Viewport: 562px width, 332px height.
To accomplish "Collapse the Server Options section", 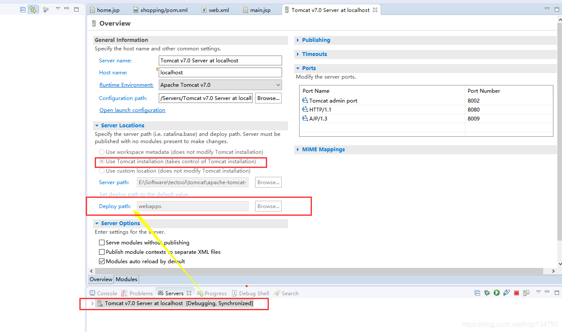I will pyautogui.click(x=97, y=223).
